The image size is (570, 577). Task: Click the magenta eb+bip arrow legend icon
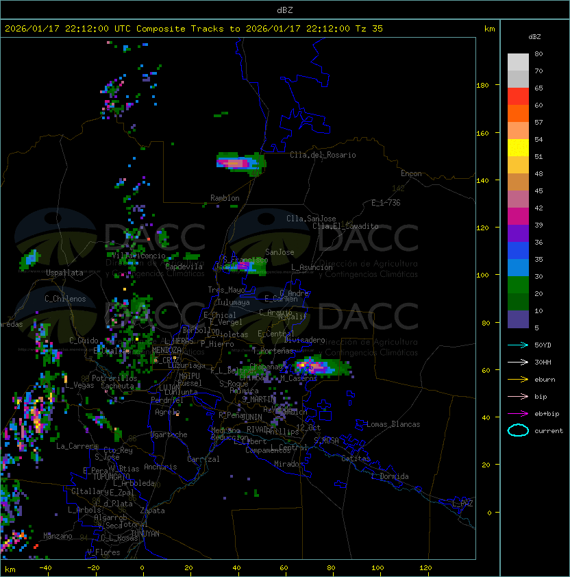point(518,414)
